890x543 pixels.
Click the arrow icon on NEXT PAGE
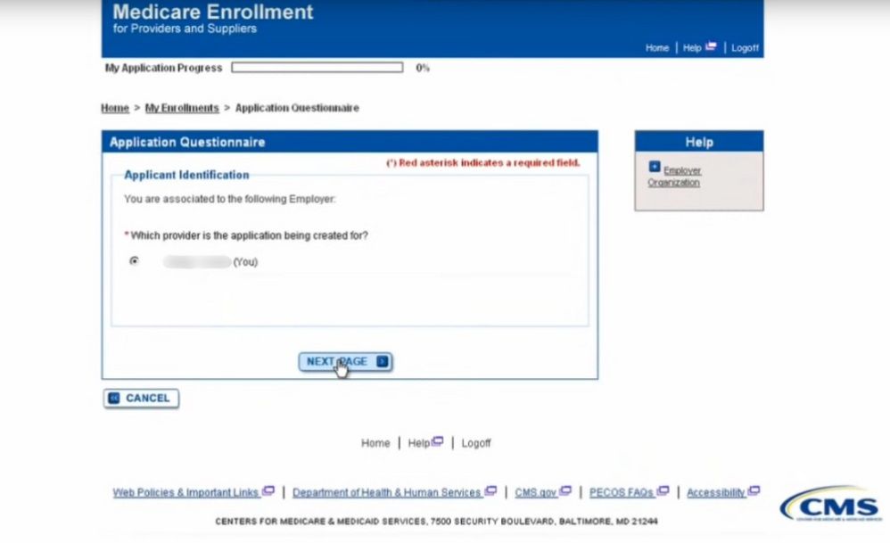click(383, 361)
